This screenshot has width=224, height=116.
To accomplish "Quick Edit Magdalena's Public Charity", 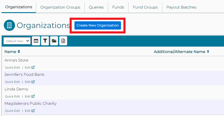I will 12,111.
